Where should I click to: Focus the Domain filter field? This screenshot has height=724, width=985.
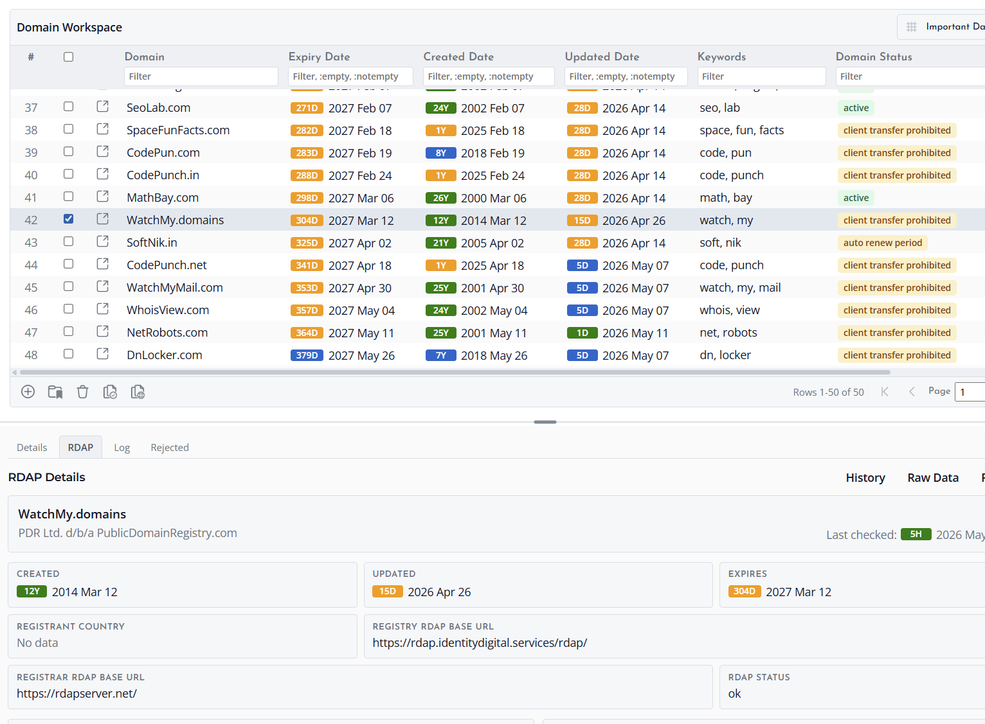pyautogui.click(x=201, y=76)
